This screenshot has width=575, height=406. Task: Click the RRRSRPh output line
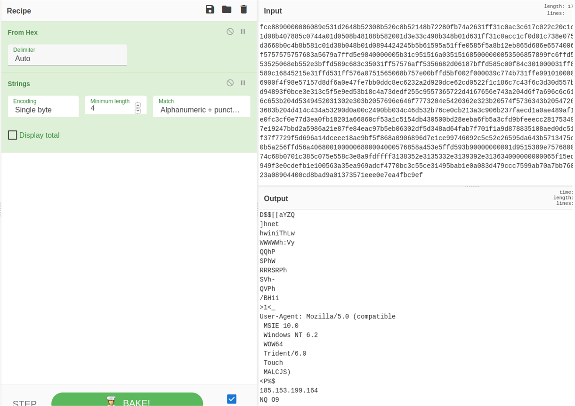click(273, 271)
